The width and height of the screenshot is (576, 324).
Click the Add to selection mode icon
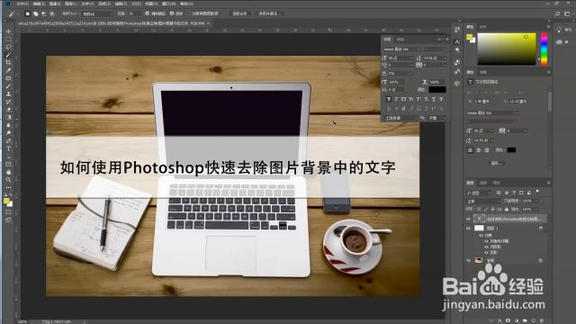(x=36, y=13)
